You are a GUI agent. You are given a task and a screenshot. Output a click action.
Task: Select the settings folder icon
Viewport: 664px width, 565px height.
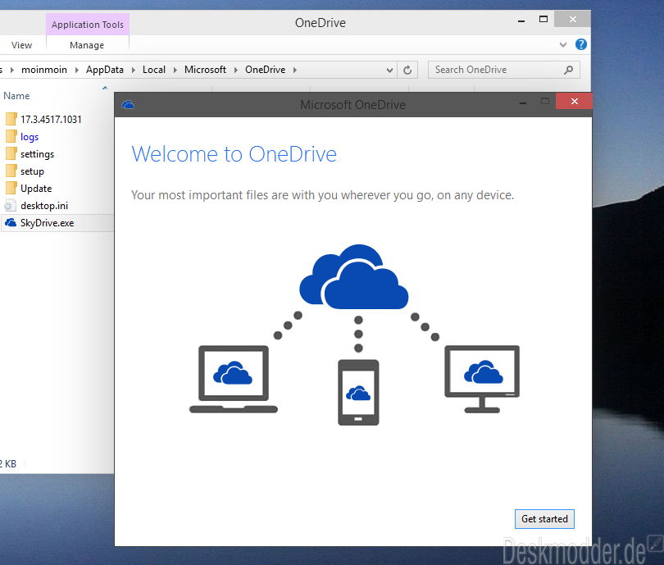[11, 153]
